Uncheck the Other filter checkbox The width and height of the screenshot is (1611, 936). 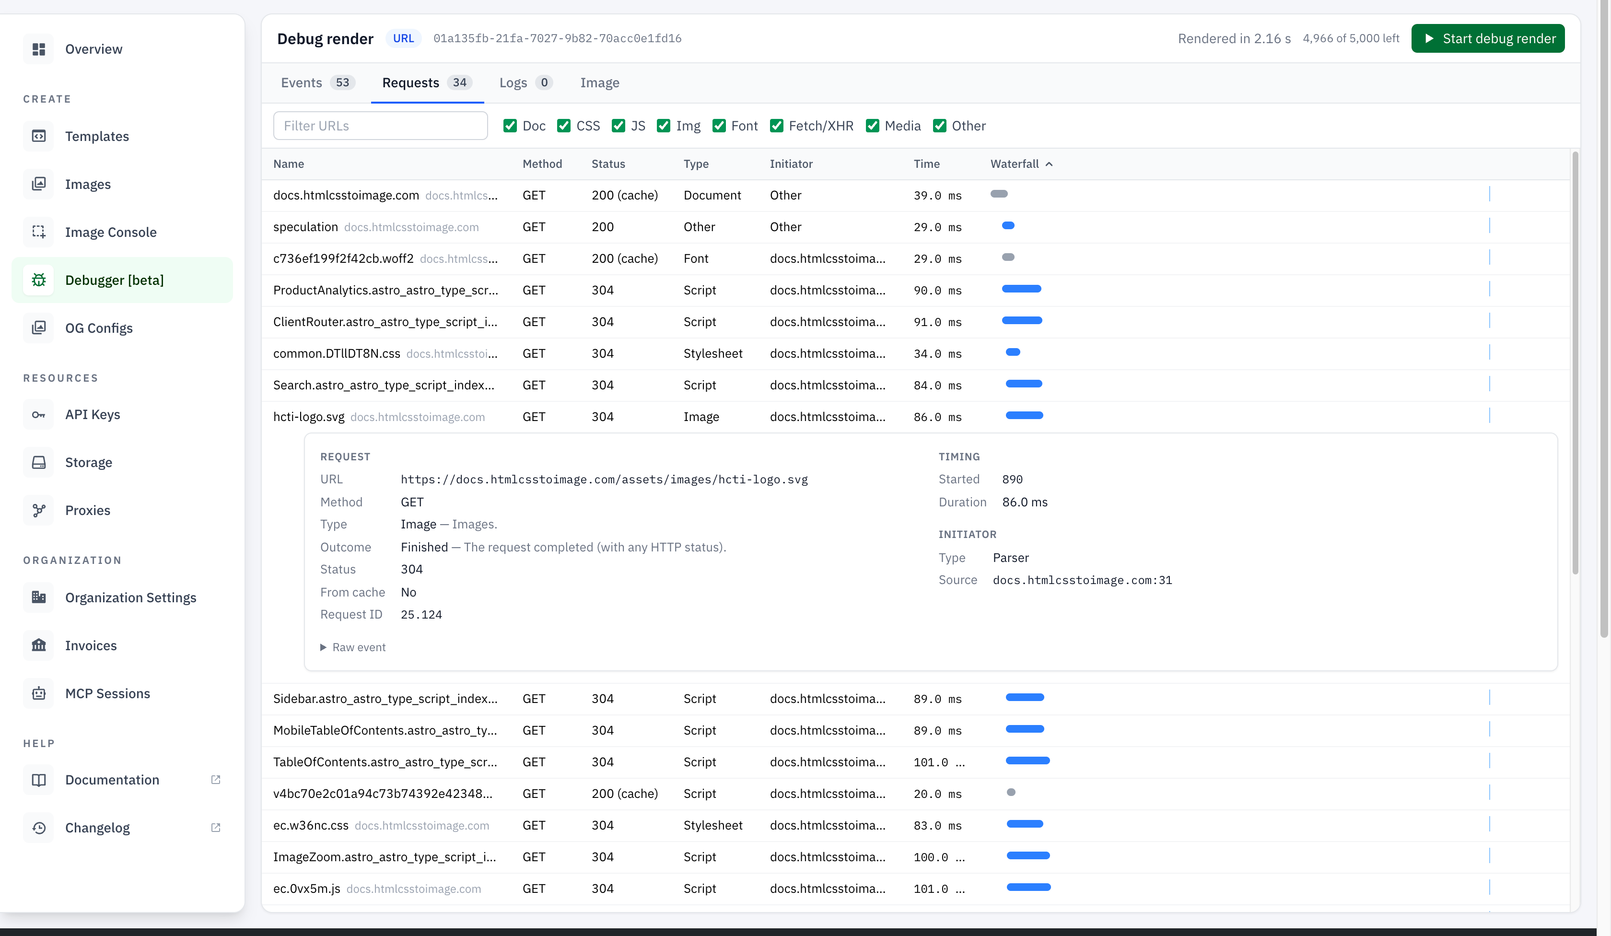(940, 126)
